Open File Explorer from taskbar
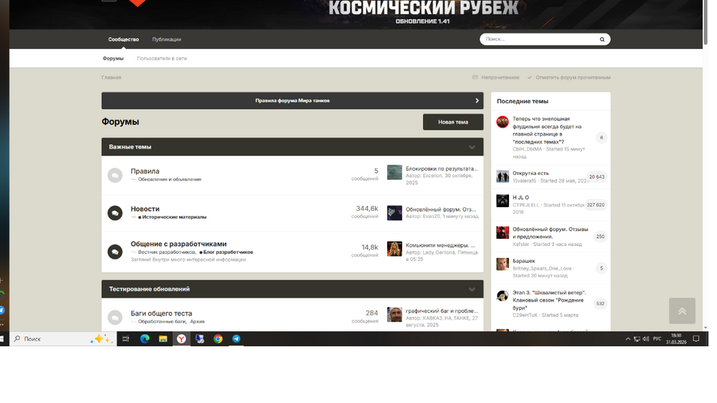 pos(163,339)
